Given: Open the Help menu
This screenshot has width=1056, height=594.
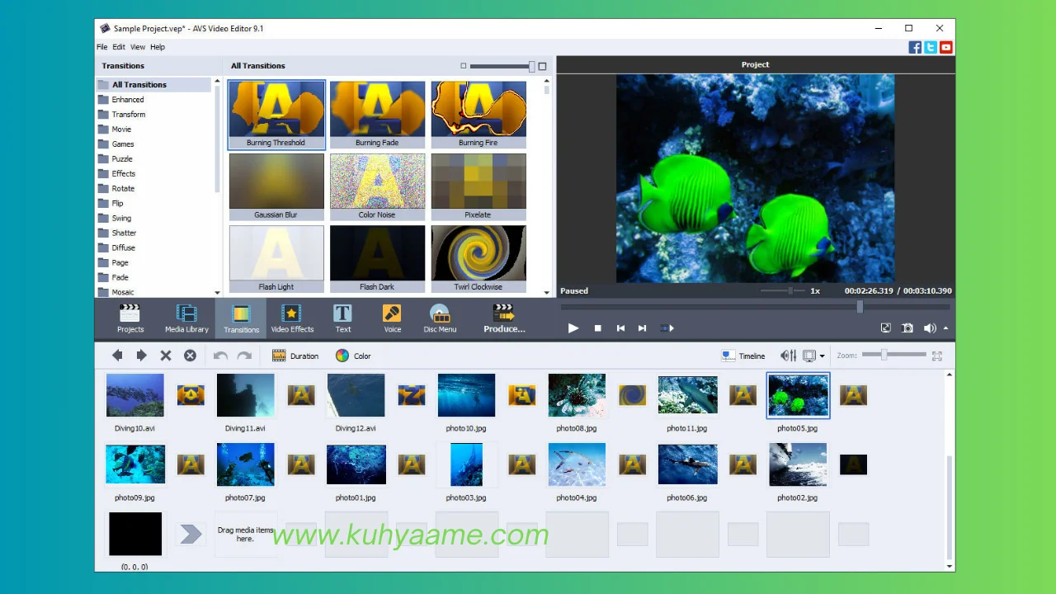Looking at the screenshot, I should 158,47.
